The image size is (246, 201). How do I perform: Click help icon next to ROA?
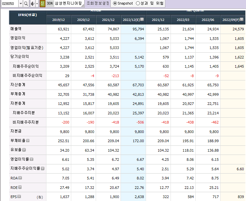coord(20,178)
